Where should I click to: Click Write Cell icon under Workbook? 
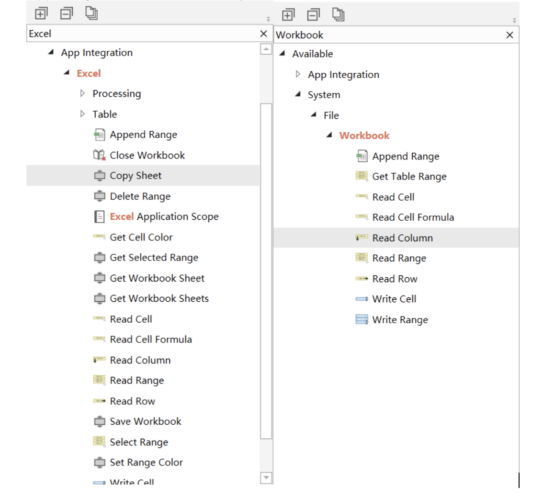tap(362, 299)
